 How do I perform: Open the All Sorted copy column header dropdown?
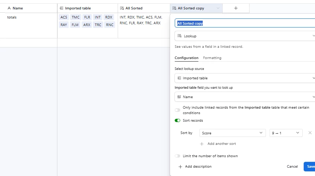pos(218,8)
